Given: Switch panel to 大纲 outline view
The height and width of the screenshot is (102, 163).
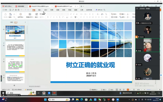Looking at the screenshot, I should tap(11, 22).
